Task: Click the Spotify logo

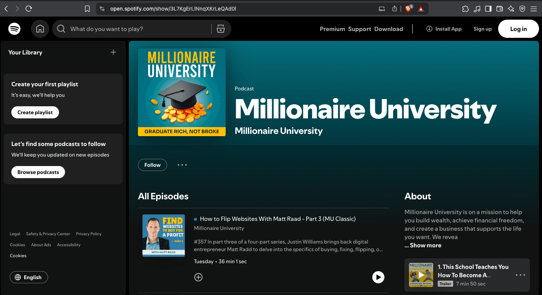Action: coord(14,29)
